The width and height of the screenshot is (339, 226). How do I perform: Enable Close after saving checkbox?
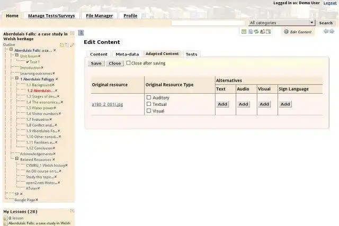point(128,63)
